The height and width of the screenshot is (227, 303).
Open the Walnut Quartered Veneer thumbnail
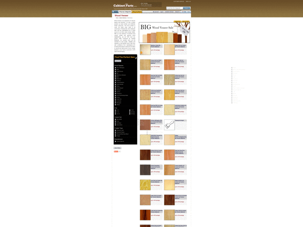point(145,170)
